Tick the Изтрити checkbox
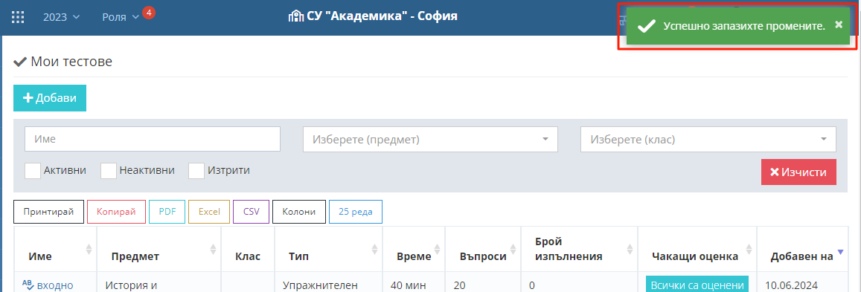The image size is (861, 292). coord(196,170)
